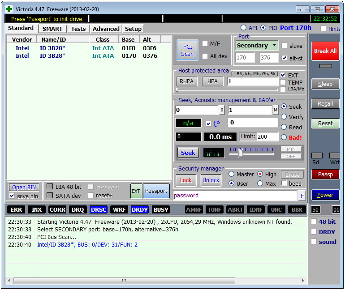Image resolution: width=345 pixels, height=290 pixels.
Task: Click the BBK error indicator
Action: pos(297,209)
